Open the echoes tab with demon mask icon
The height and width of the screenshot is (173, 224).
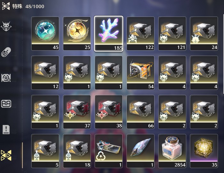[6, 26]
